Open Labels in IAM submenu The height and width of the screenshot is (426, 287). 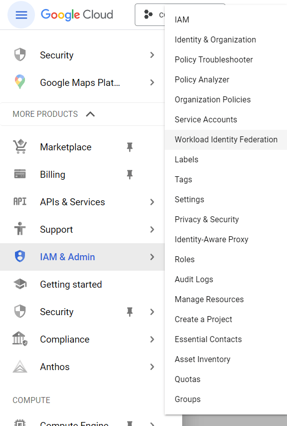[187, 159]
